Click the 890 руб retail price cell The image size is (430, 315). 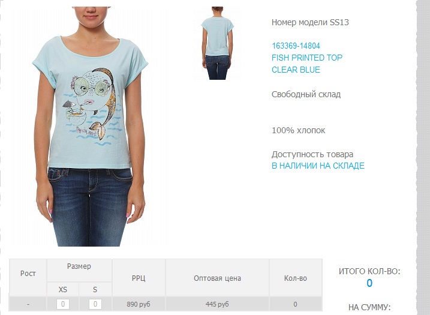coord(139,304)
